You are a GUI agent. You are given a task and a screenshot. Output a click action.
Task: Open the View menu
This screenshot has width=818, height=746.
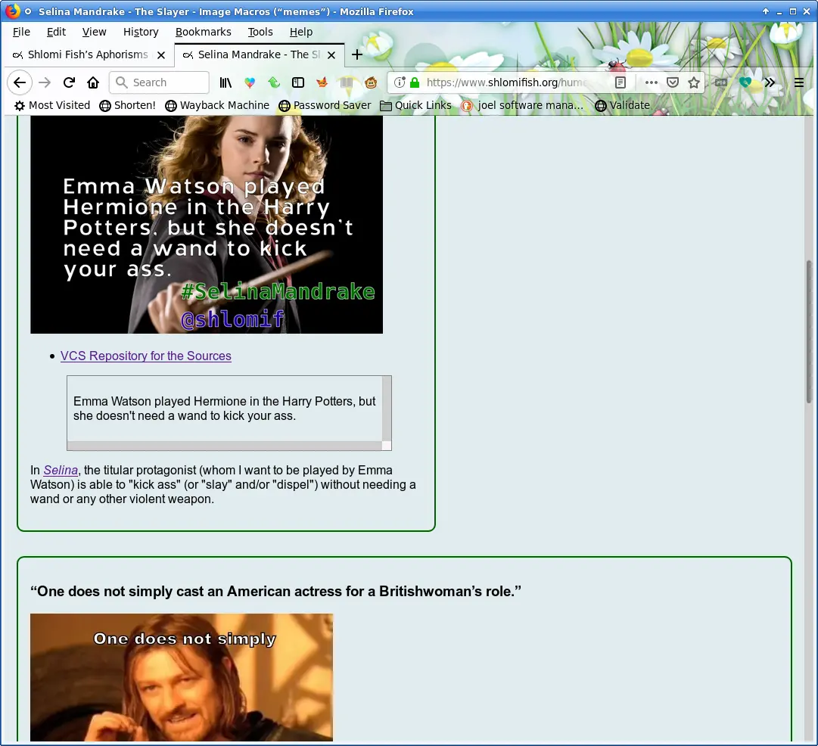point(95,32)
